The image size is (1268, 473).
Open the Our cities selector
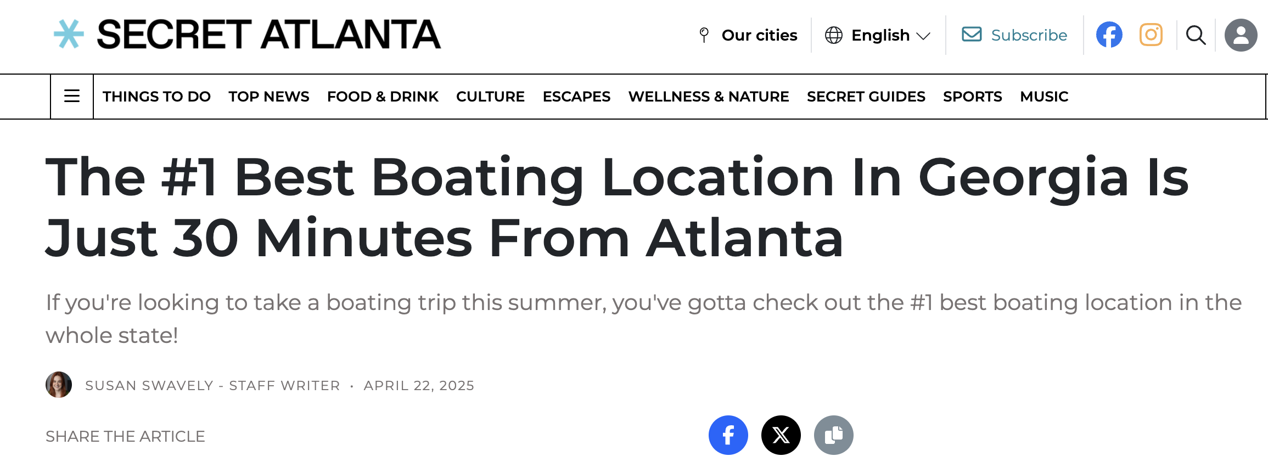tap(749, 35)
